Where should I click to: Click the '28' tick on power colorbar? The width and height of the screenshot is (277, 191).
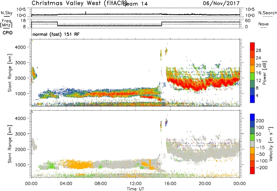click(258, 50)
